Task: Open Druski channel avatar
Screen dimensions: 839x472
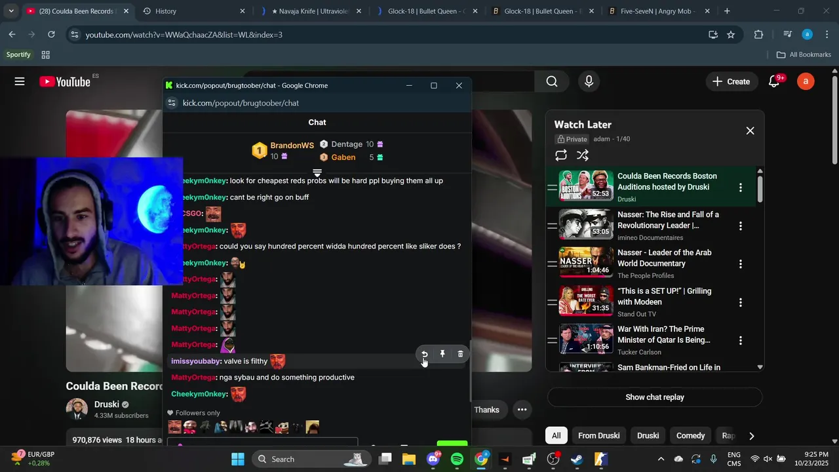Action: pos(77,409)
